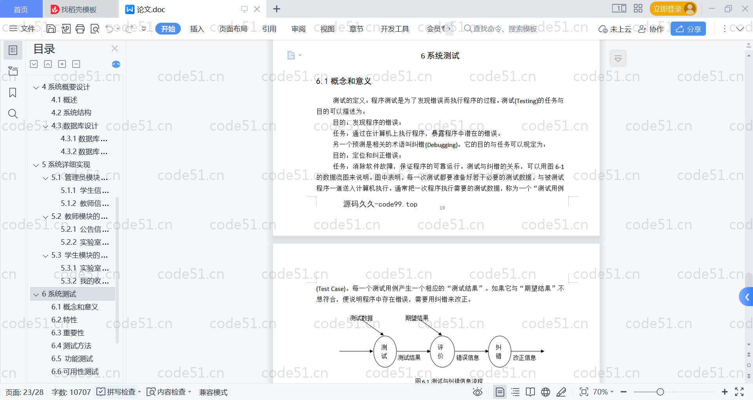Collapse the 5.2 教师模块 node

pos(45,217)
